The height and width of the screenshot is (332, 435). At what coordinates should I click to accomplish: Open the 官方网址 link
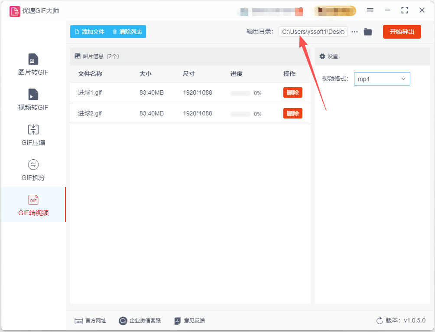pos(91,321)
